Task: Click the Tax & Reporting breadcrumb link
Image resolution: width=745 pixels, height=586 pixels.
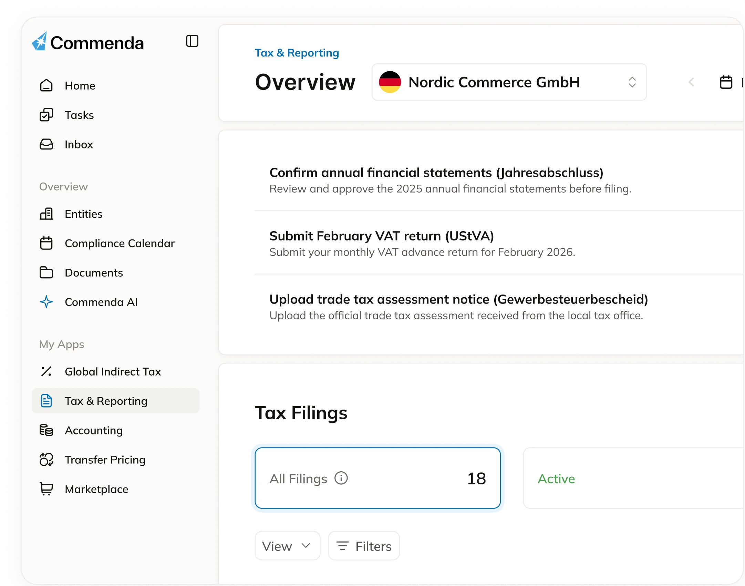Action: 297,53
